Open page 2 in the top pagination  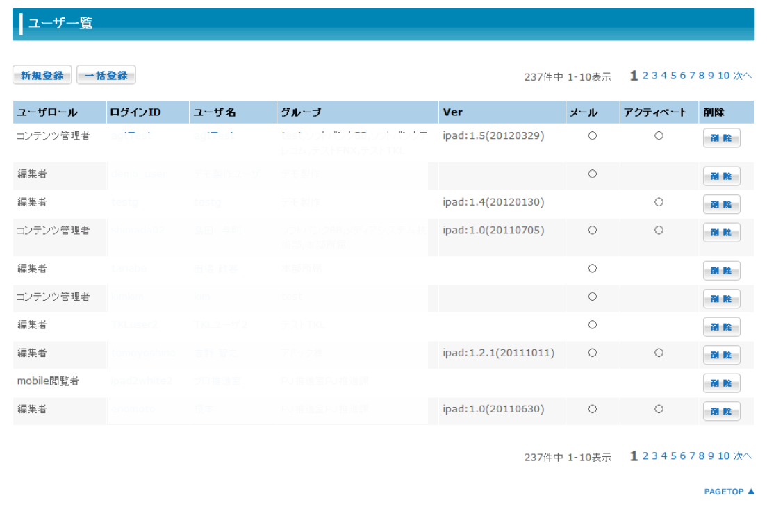[x=645, y=76]
